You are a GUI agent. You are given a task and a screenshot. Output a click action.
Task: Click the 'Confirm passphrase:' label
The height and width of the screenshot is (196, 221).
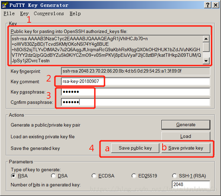pos(32,102)
